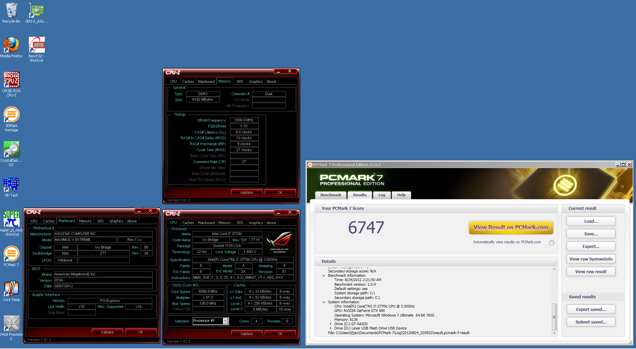Switch to SPD tab in CPU CPU-Z window
This screenshot has height=349, width=636.
[x=240, y=223]
